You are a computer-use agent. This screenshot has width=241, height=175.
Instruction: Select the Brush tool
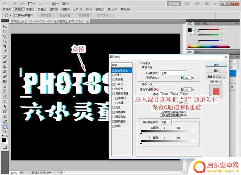pyautogui.click(x=5, y=62)
